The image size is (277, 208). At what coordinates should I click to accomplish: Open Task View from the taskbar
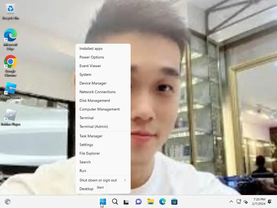126,202
